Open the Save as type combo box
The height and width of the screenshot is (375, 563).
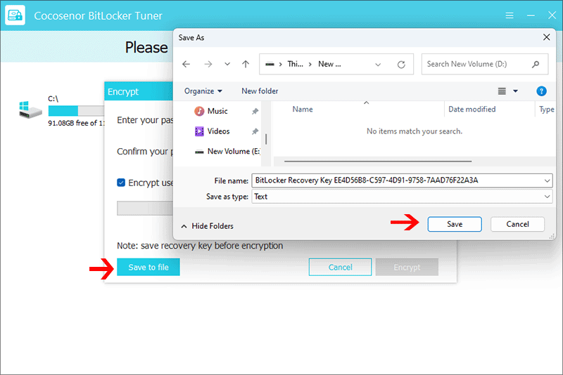point(402,197)
